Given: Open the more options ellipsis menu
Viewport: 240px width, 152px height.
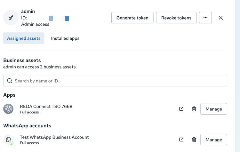Looking at the screenshot, I should pos(205,18).
